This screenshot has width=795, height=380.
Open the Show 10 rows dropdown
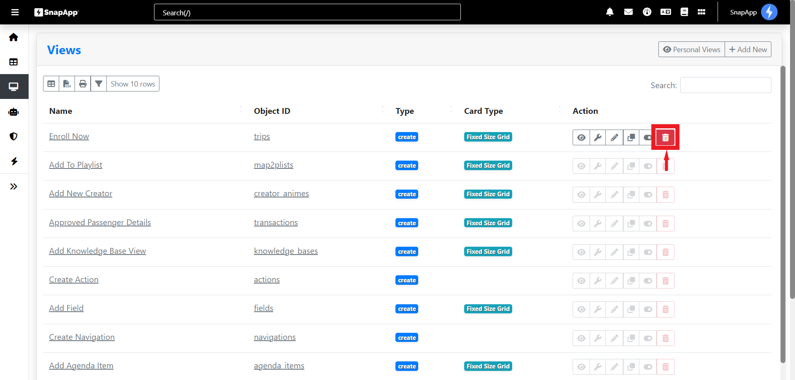[133, 84]
